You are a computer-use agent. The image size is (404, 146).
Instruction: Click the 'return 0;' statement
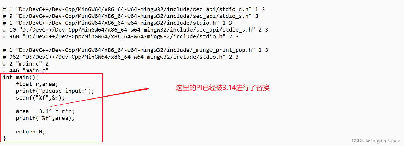(x=30, y=132)
